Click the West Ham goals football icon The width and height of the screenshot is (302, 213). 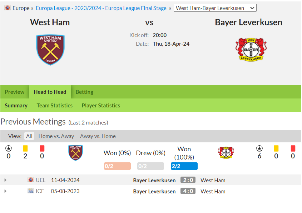[9, 148]
